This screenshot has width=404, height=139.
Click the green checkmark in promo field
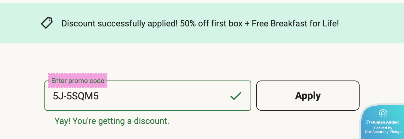pos(236,96)
